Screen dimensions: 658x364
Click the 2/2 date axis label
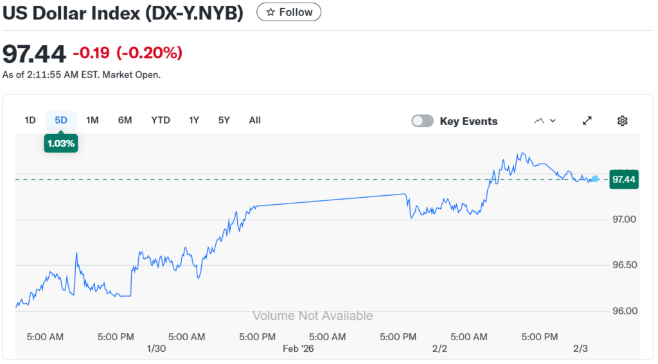pos(440,349)
